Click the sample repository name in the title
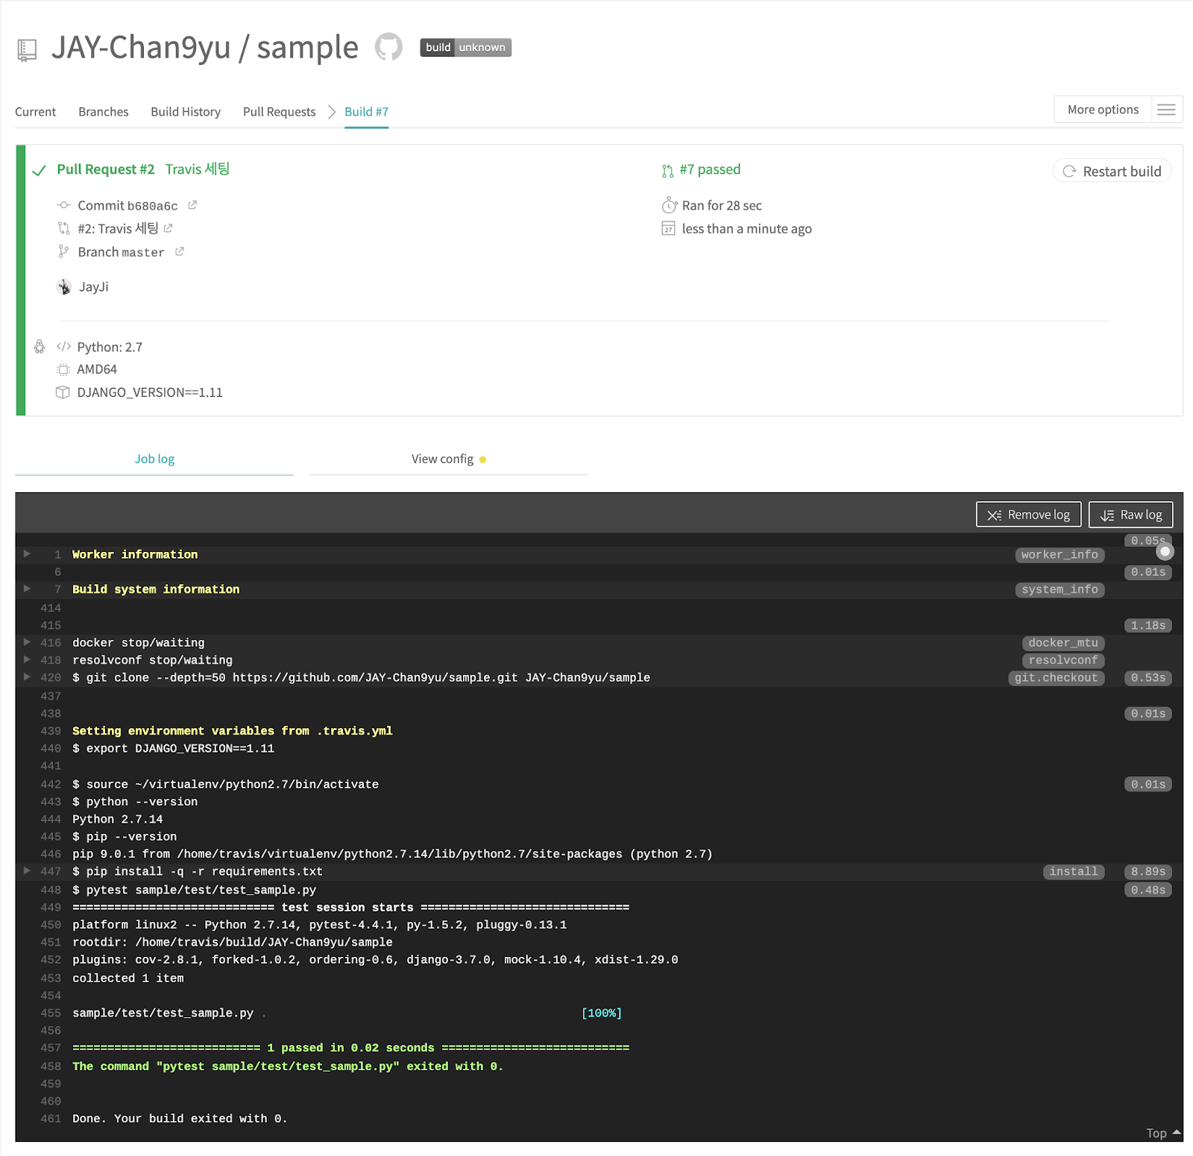Image resolution: width=1193 pixels, height=1156 pixels. (x=307, y=47)
